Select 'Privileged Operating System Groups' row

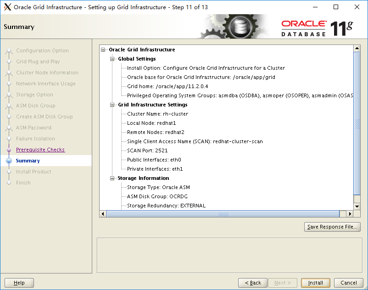(x=240, y=95)
